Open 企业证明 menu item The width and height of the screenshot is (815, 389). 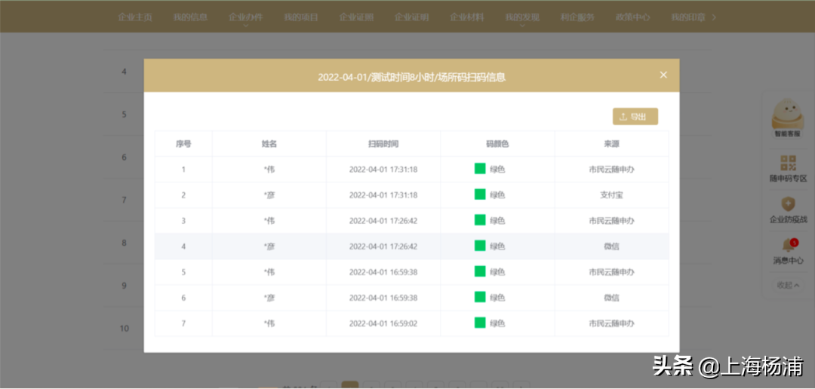(x=412, y=17)
